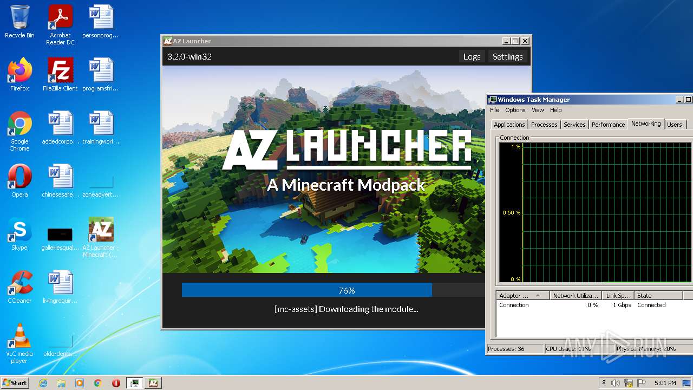Select the livingrequir Word document
The height and width of the screenshot is (390, 693).
coord(60,287)
